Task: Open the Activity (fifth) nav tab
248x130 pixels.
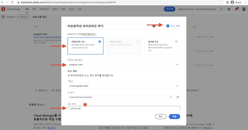Action: [x=63, y=9]
